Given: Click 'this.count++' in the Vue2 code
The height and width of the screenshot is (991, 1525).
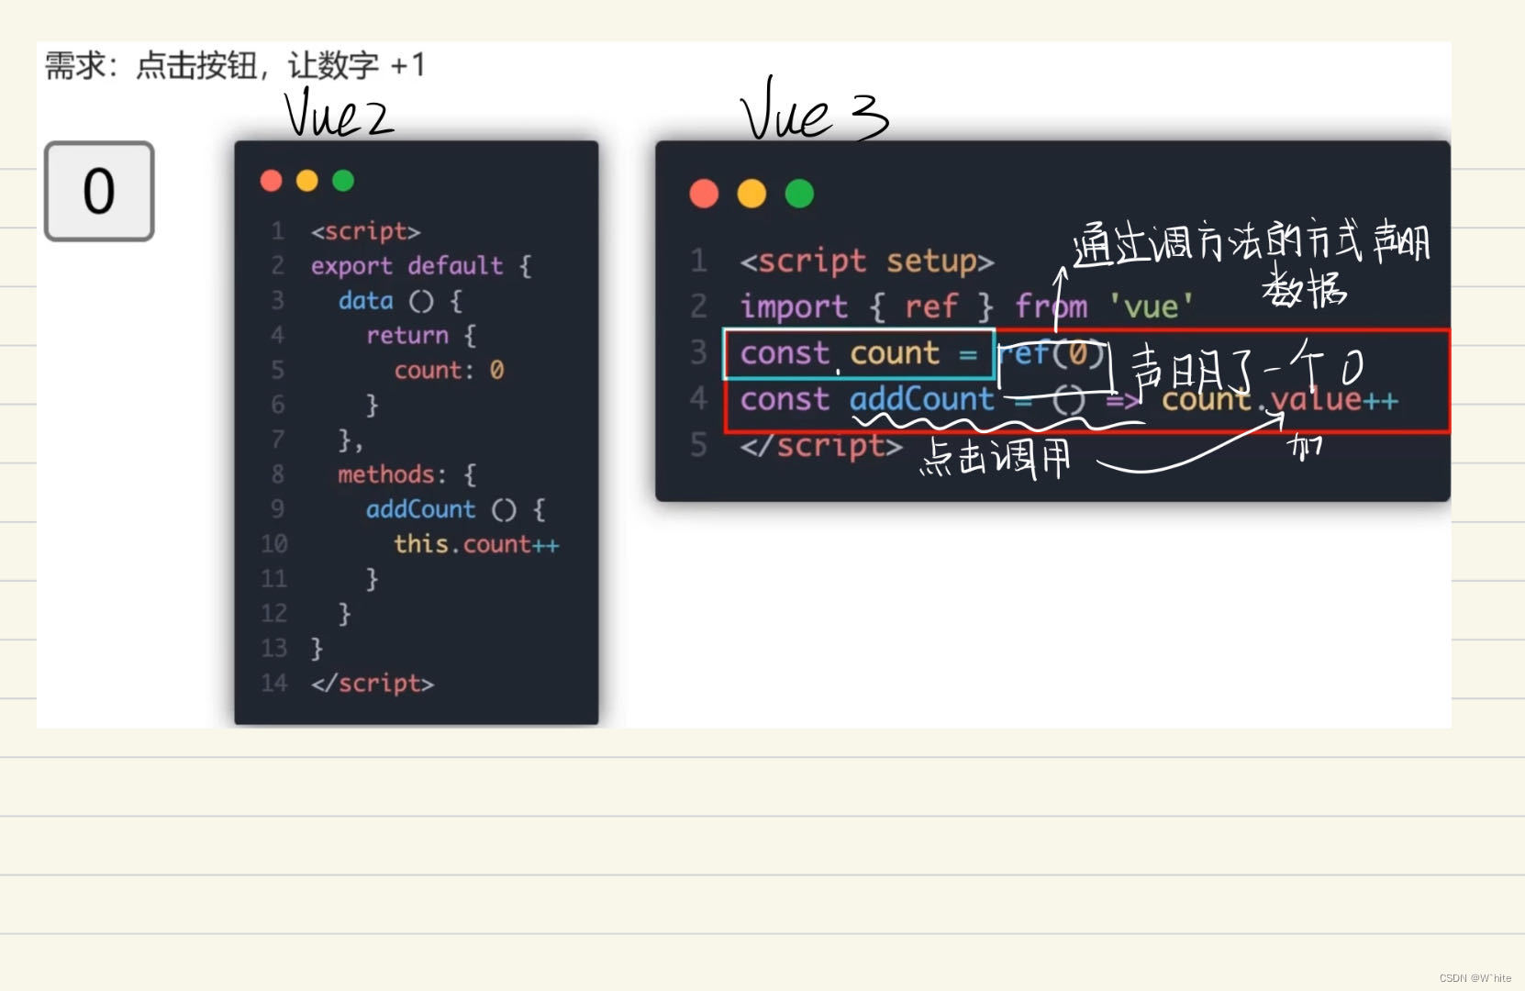Looking at the screenshot, I should tap(474, 544).
